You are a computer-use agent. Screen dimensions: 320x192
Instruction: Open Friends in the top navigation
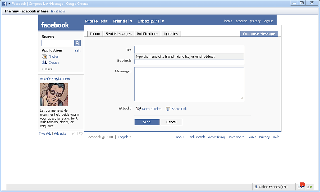pyautogui.click(x=120, y=21)
